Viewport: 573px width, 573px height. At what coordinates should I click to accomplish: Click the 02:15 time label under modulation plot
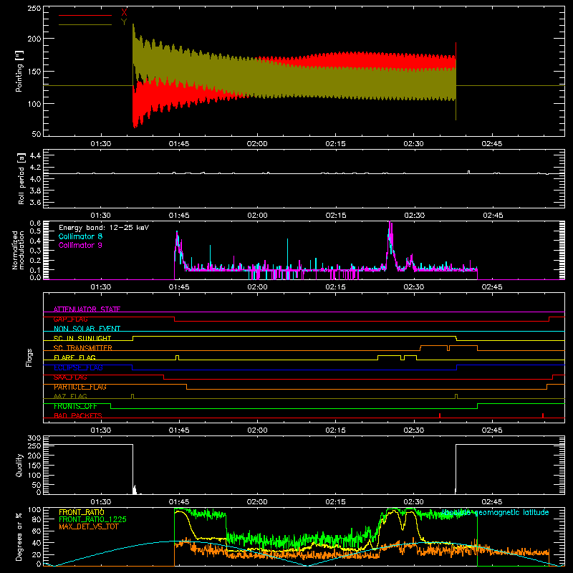[335, 287]
